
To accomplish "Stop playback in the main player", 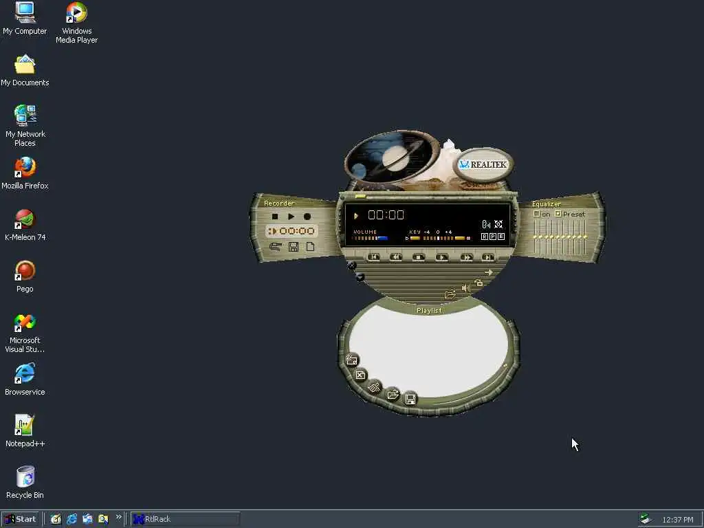I will tap(419, 257).
